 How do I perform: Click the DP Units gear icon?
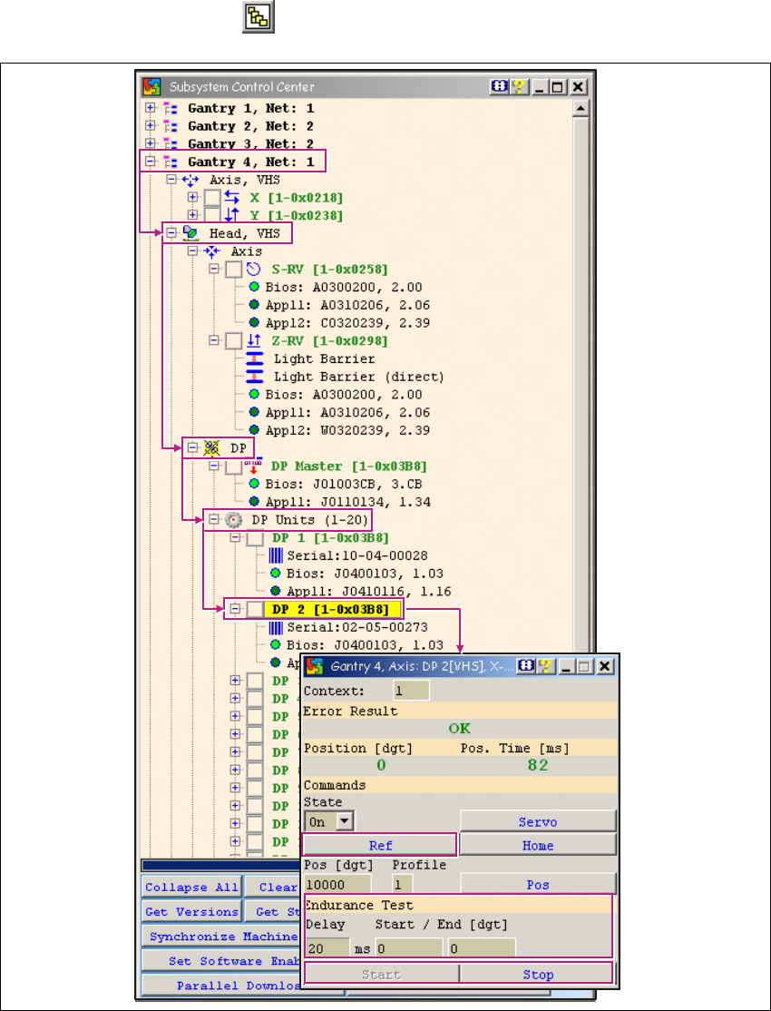click(x=235, y=520)
